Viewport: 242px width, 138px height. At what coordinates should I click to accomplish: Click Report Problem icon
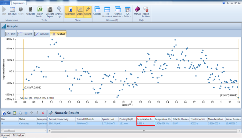tap(146, 9)
